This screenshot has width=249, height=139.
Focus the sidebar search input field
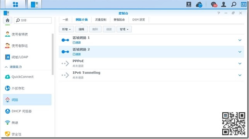(33, 20)
